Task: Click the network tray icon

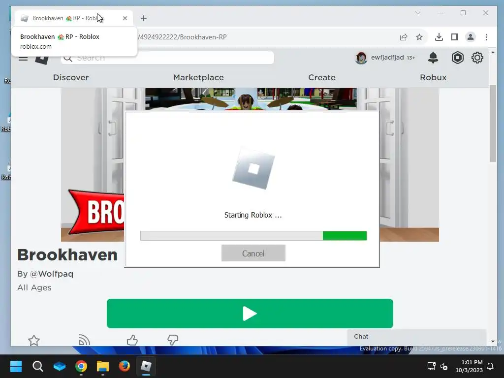Action: pos(431,366)
